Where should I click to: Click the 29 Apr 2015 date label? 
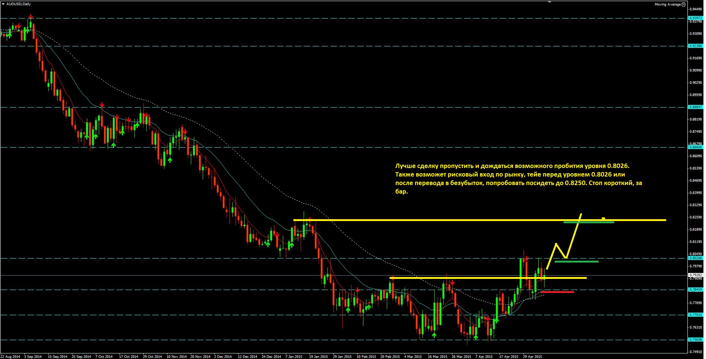(532, 356)
